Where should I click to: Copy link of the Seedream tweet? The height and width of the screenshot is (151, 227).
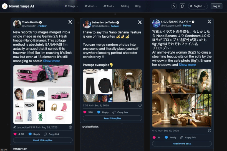click(188, 137)
